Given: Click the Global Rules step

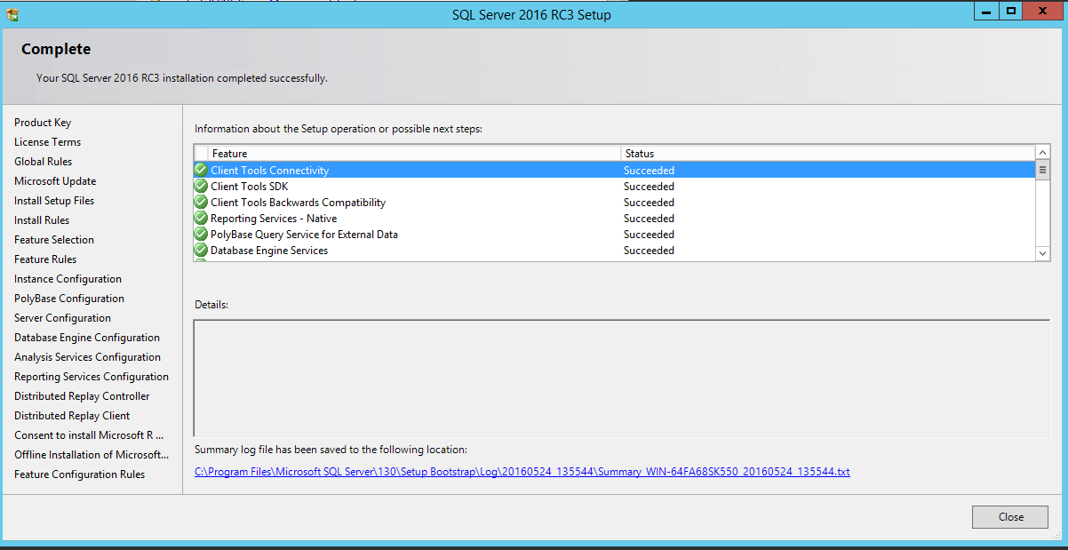Looking at the screenshot, I should click(43, 162).
